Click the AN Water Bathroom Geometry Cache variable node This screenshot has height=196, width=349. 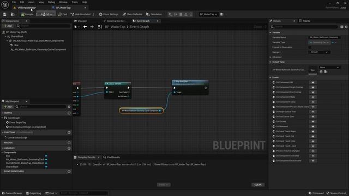141,111
